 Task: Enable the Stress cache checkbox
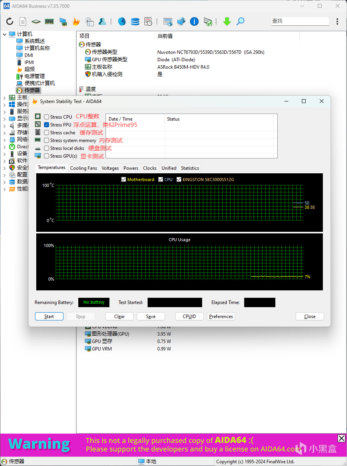tap(47, 133)
